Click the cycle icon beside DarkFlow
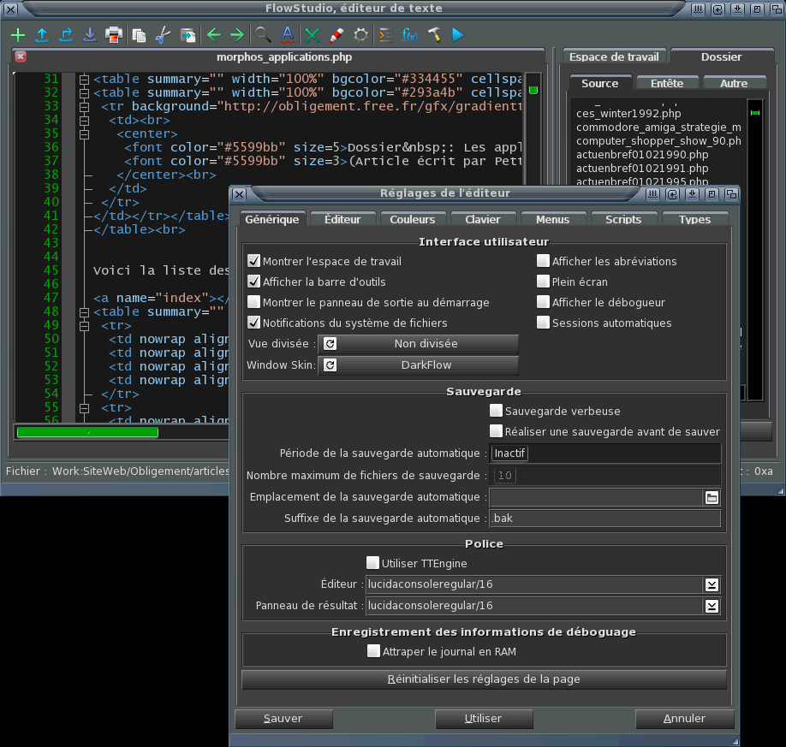The width and height of the screenshot is (786, 747). point(330,365)
